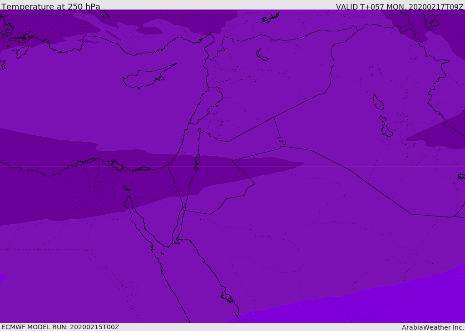This screenshot has width=465, height=331.
Task: Click the 'ECMWF MODEL RUN: 20200215T00Z' label
Action: (60, 327)
